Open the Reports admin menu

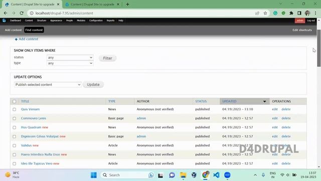click(110, 21)
